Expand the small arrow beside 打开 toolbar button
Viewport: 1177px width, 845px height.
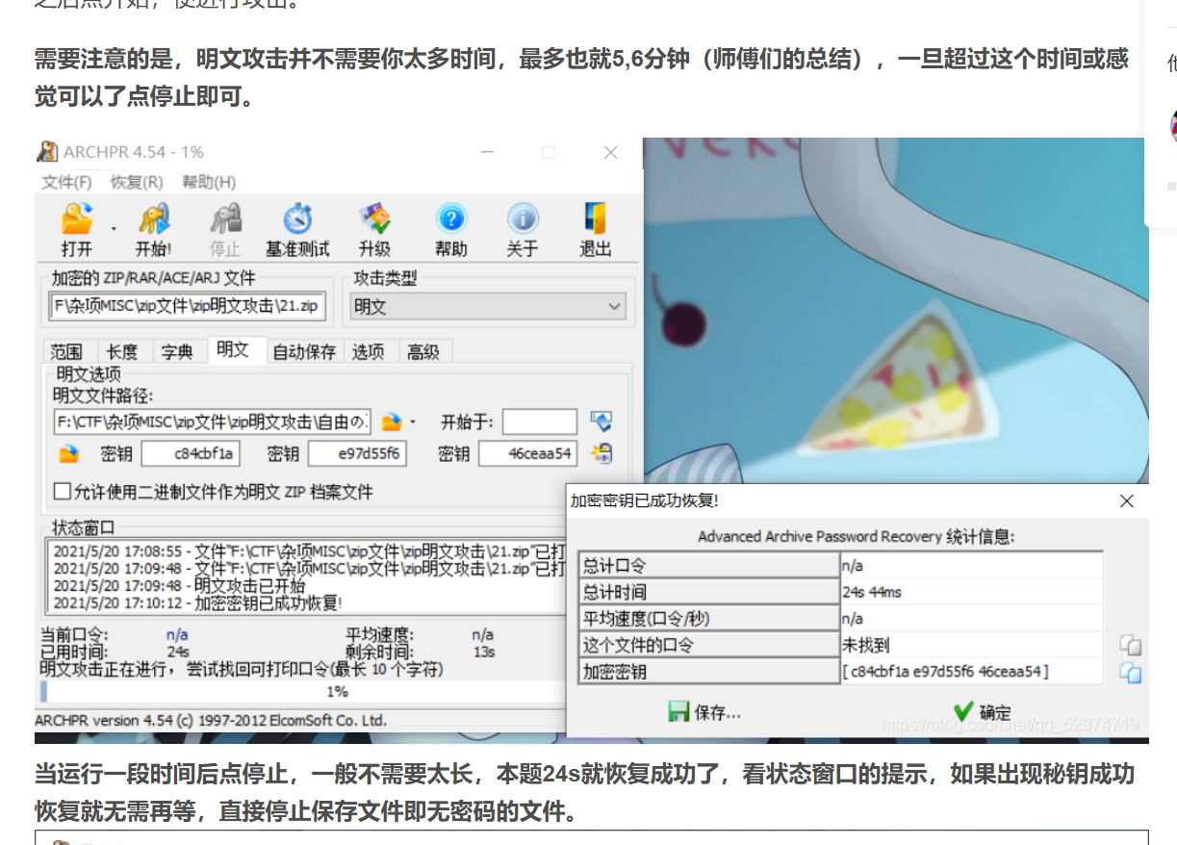click(113, 229)
